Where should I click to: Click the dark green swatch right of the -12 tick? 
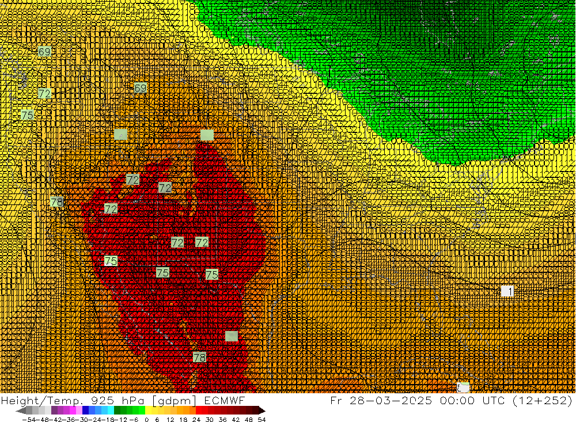click(x=117, y=410)
